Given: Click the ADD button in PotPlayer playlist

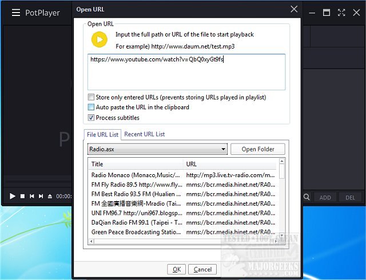Looking at the screenshot, I should tap(325, 197).
